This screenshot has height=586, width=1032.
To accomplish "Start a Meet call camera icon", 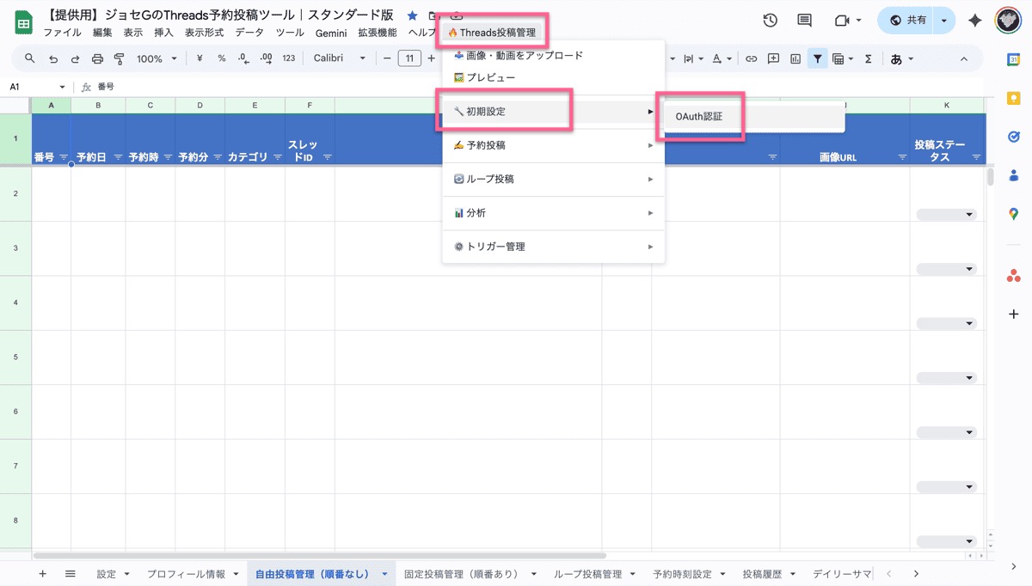I will (x=841, y=21).
